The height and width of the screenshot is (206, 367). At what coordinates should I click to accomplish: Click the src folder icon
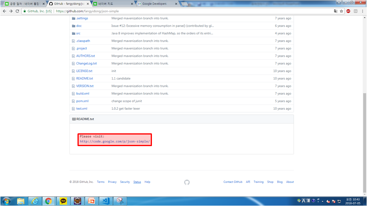[x=74, y=33]
